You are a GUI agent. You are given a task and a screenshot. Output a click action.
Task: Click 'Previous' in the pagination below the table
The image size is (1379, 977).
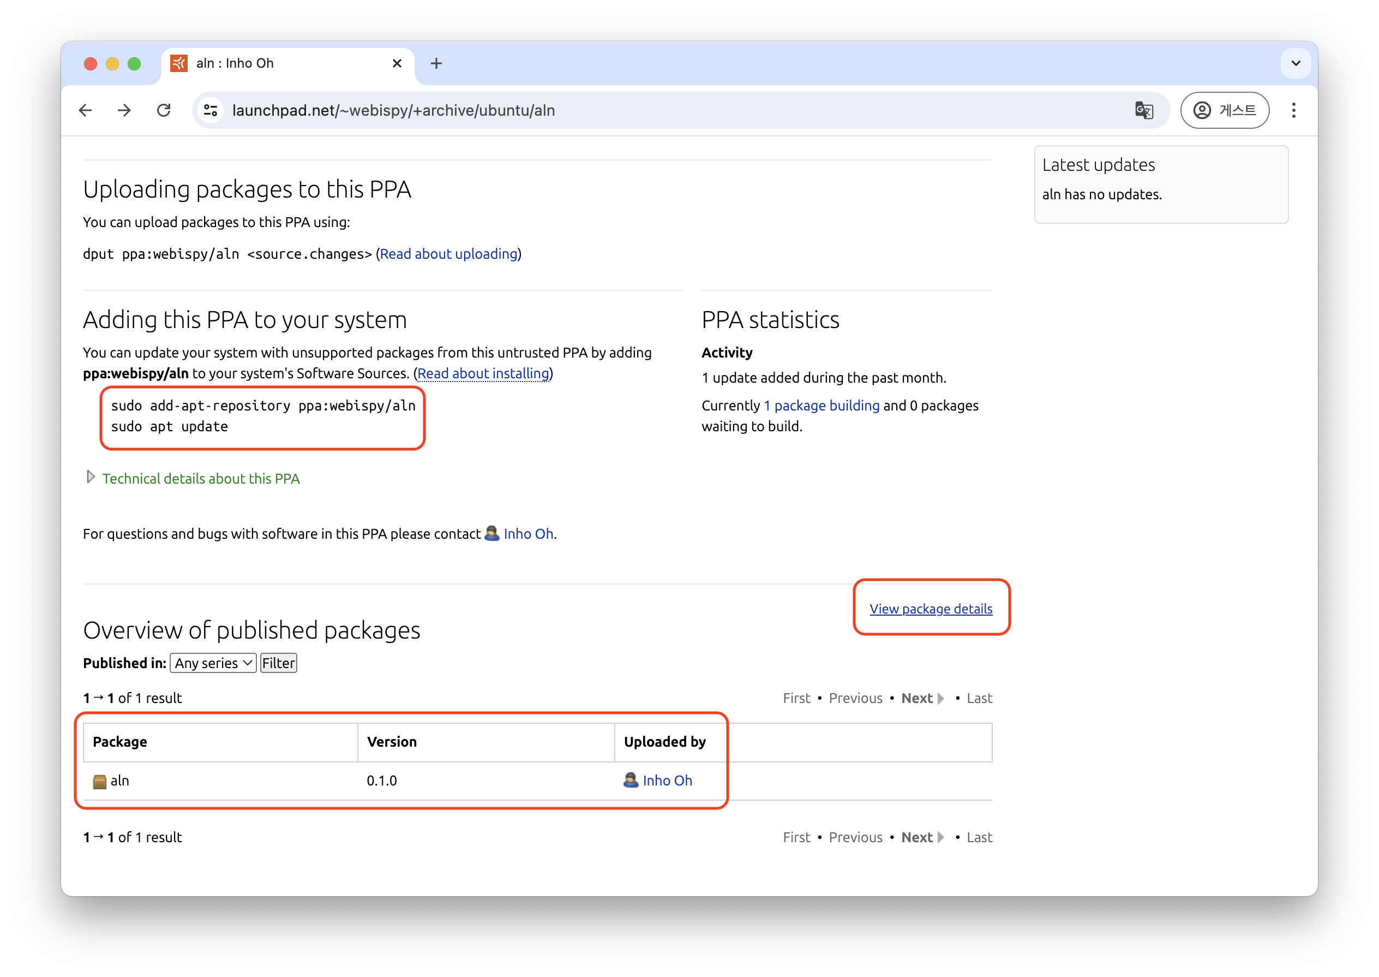click(x=855, y=837)
